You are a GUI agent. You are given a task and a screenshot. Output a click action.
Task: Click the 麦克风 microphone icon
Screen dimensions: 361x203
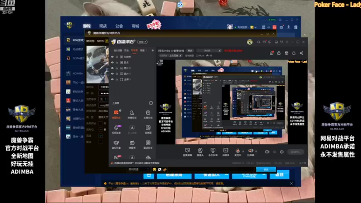point(238,151)
